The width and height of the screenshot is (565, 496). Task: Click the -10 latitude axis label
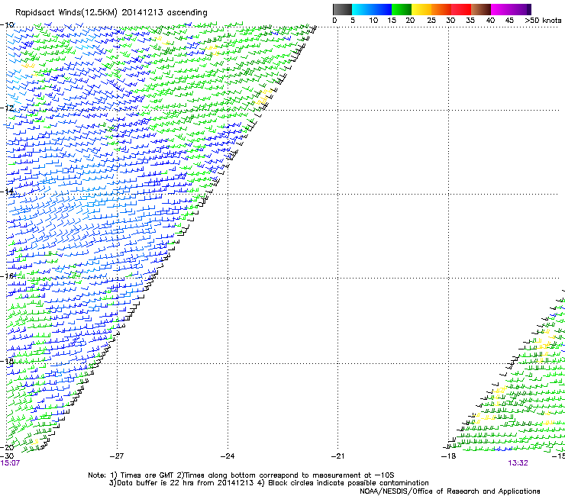(x=7, y=25)
